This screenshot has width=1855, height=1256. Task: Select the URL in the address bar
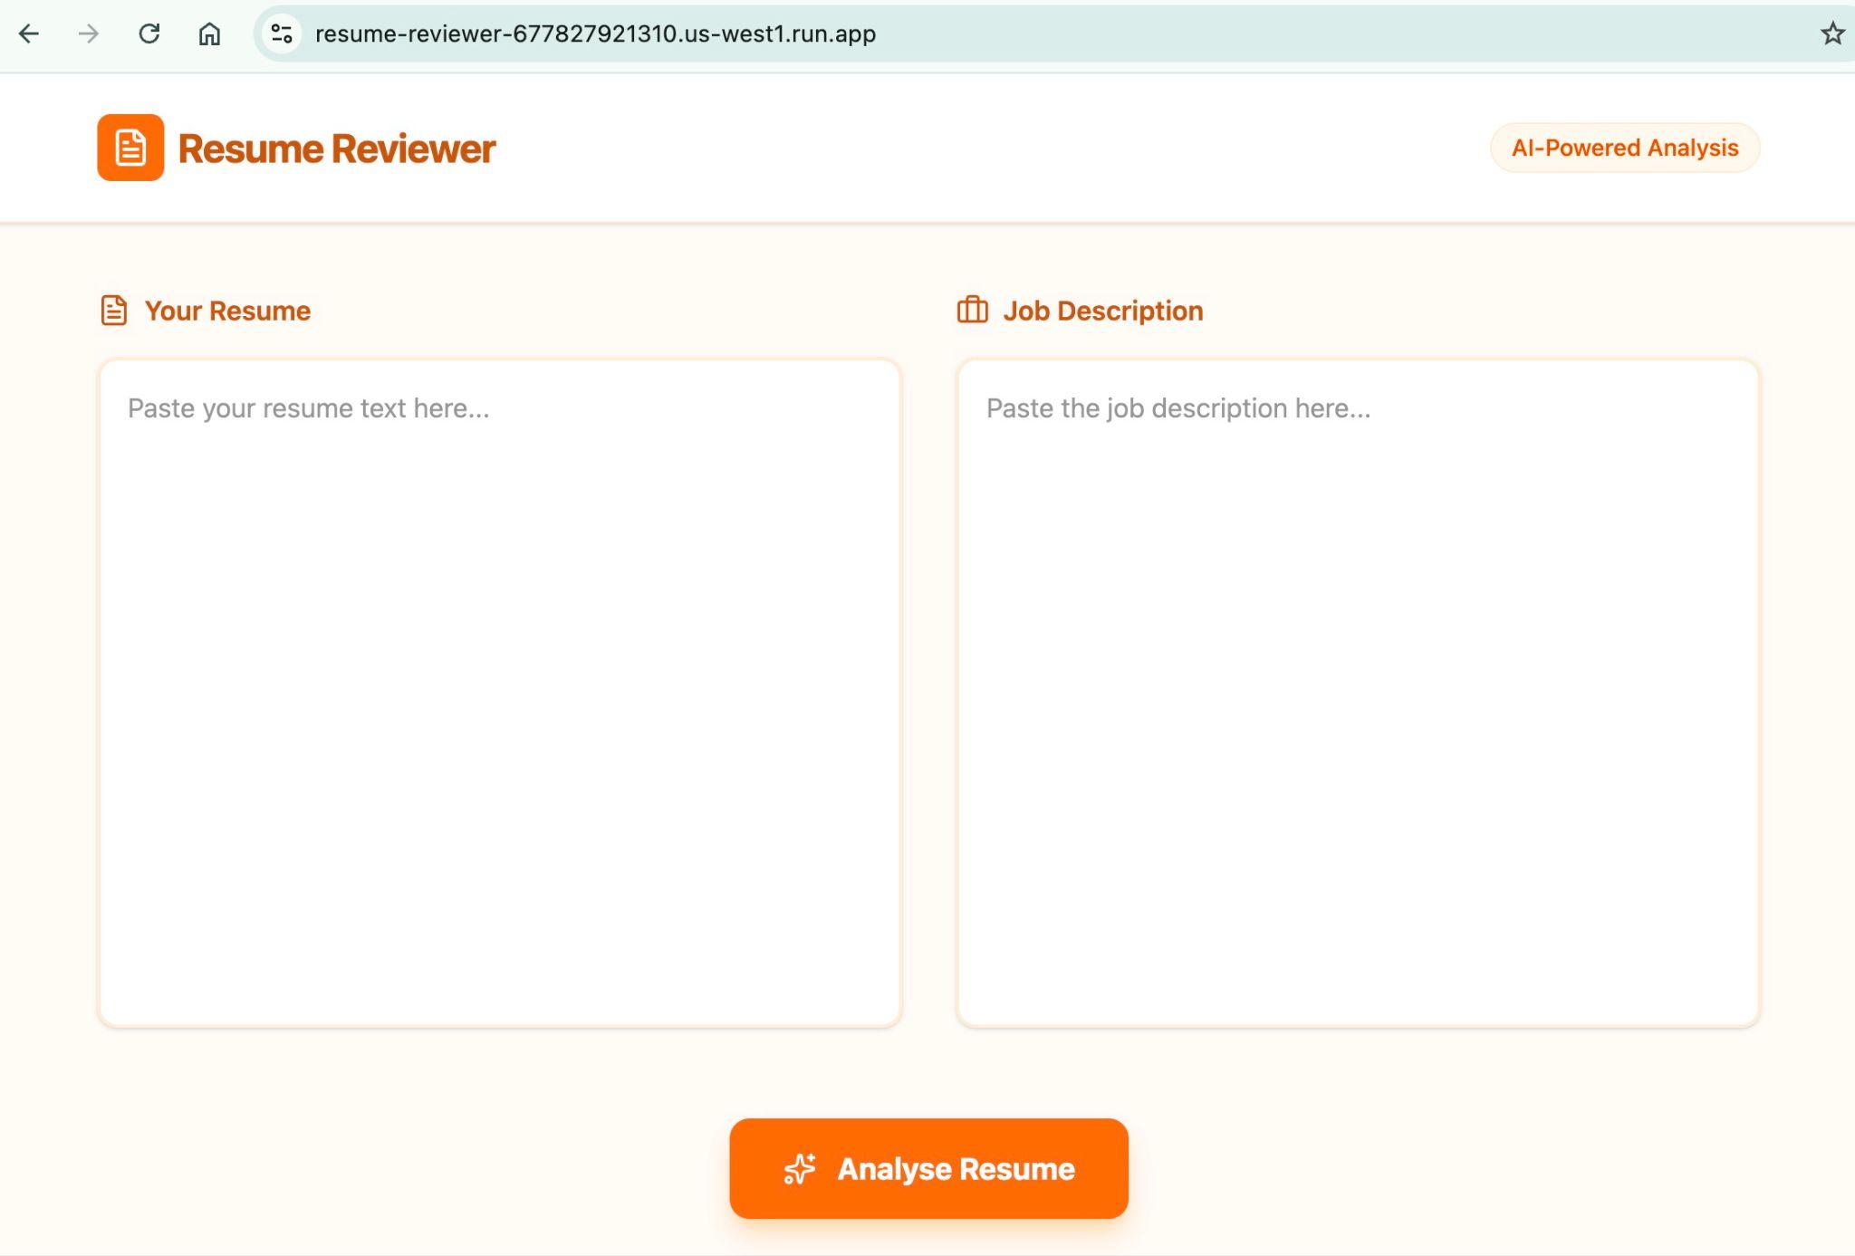tap(595, 34)
